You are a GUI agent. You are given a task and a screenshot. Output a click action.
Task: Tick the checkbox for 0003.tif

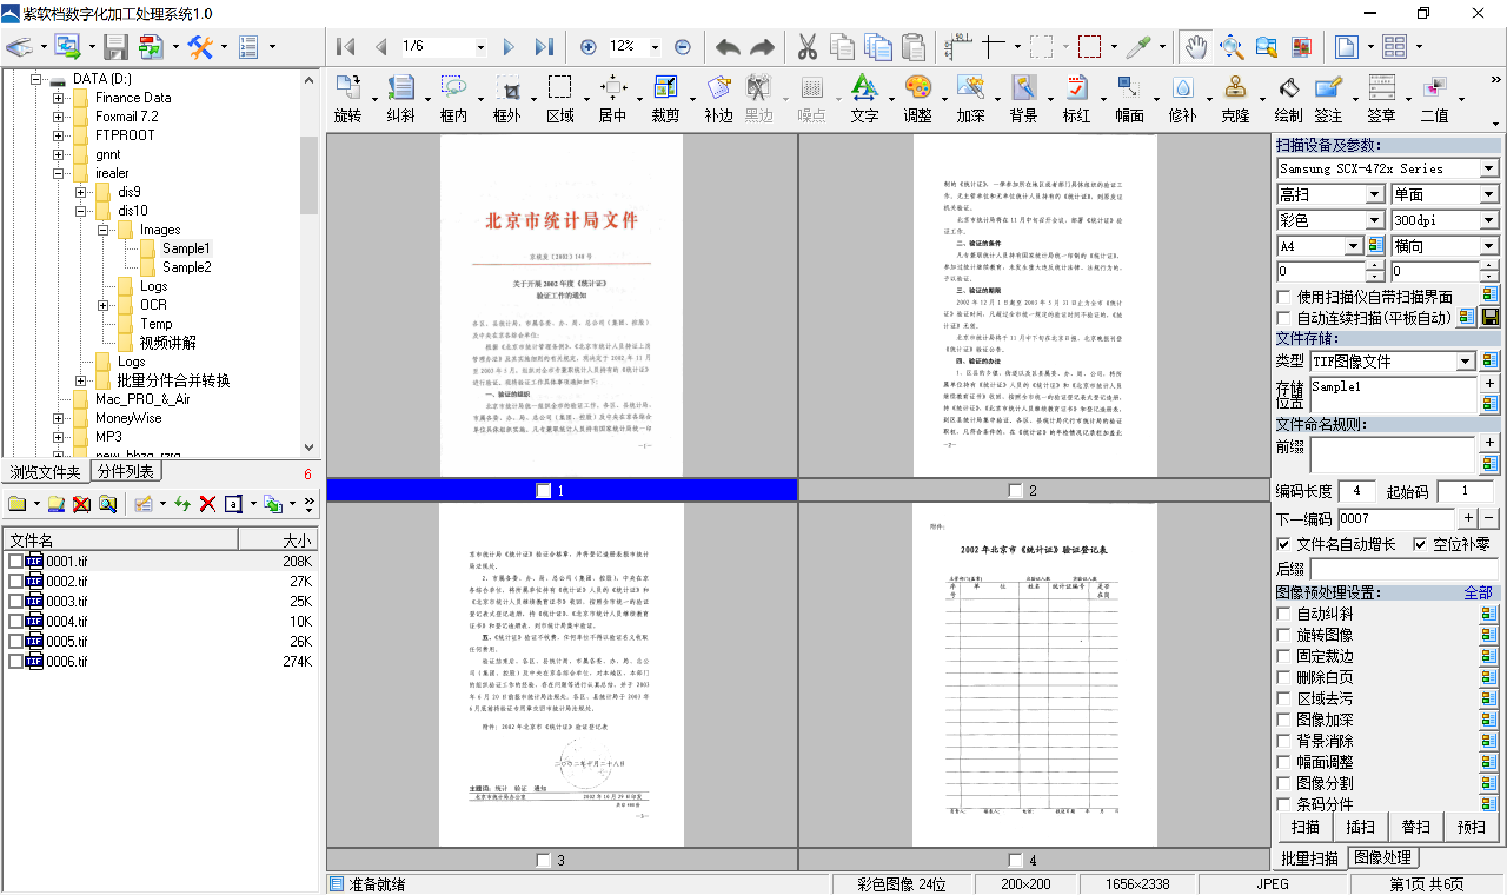point(16,601)
